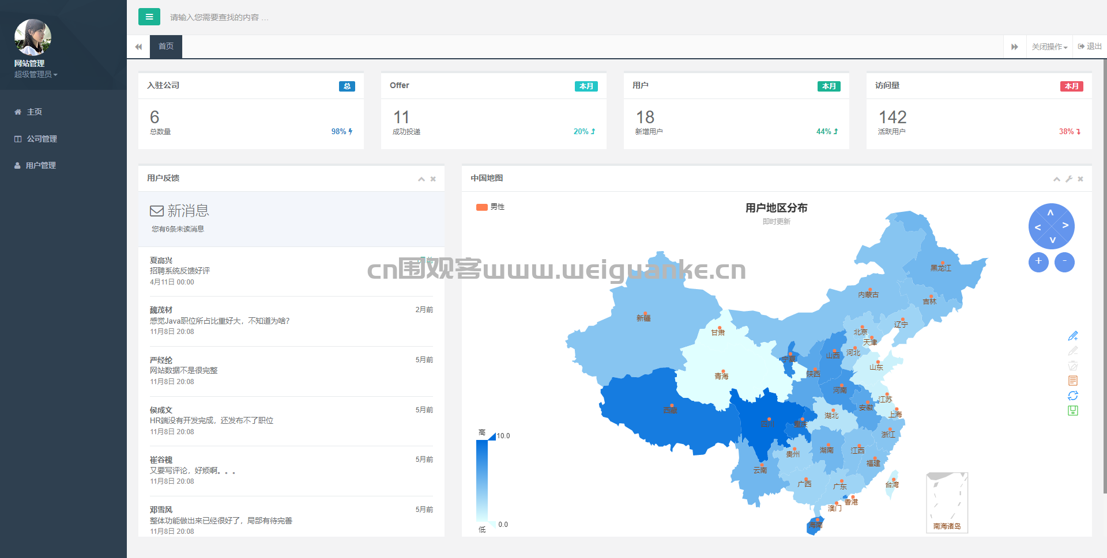Open feedback message from 邓雪风

[291, 521]
